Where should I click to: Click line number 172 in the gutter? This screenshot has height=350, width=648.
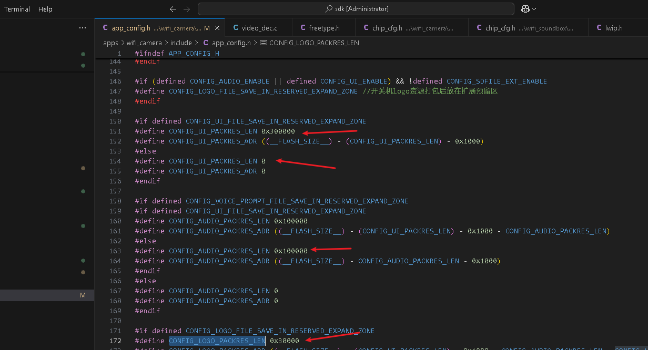pos(115,341)
